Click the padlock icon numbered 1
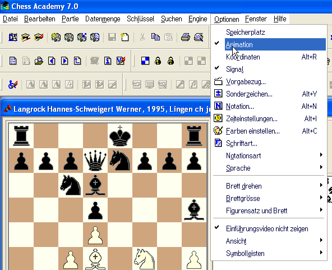 click(x=158, y=61)
